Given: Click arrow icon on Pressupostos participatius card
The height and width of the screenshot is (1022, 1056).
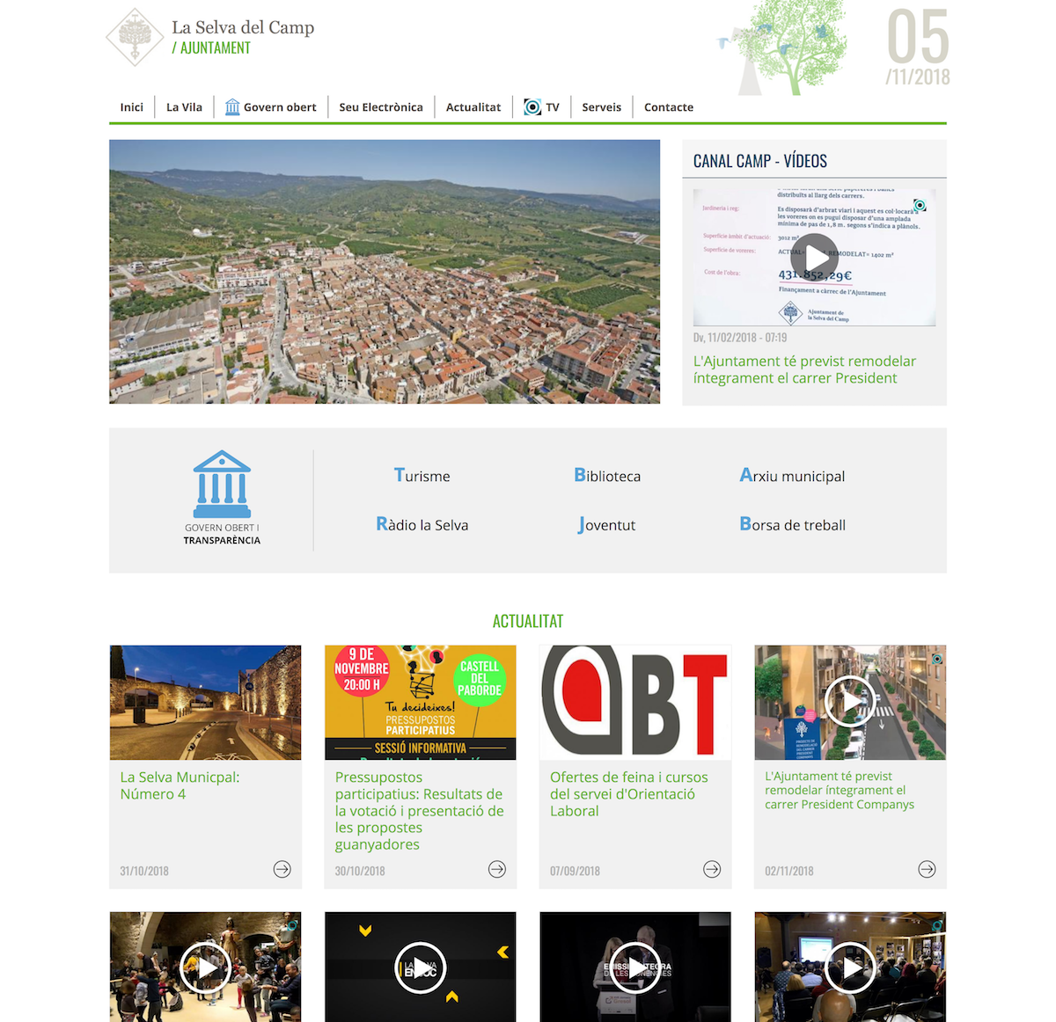Looking at the screenshot, I should tap(497, 869).
